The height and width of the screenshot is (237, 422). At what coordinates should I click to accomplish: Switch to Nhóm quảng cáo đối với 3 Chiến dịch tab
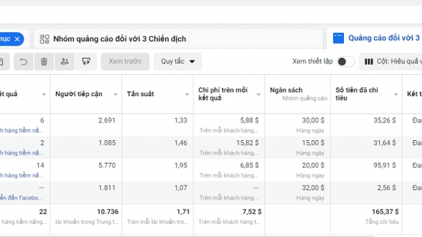(178, 39)
